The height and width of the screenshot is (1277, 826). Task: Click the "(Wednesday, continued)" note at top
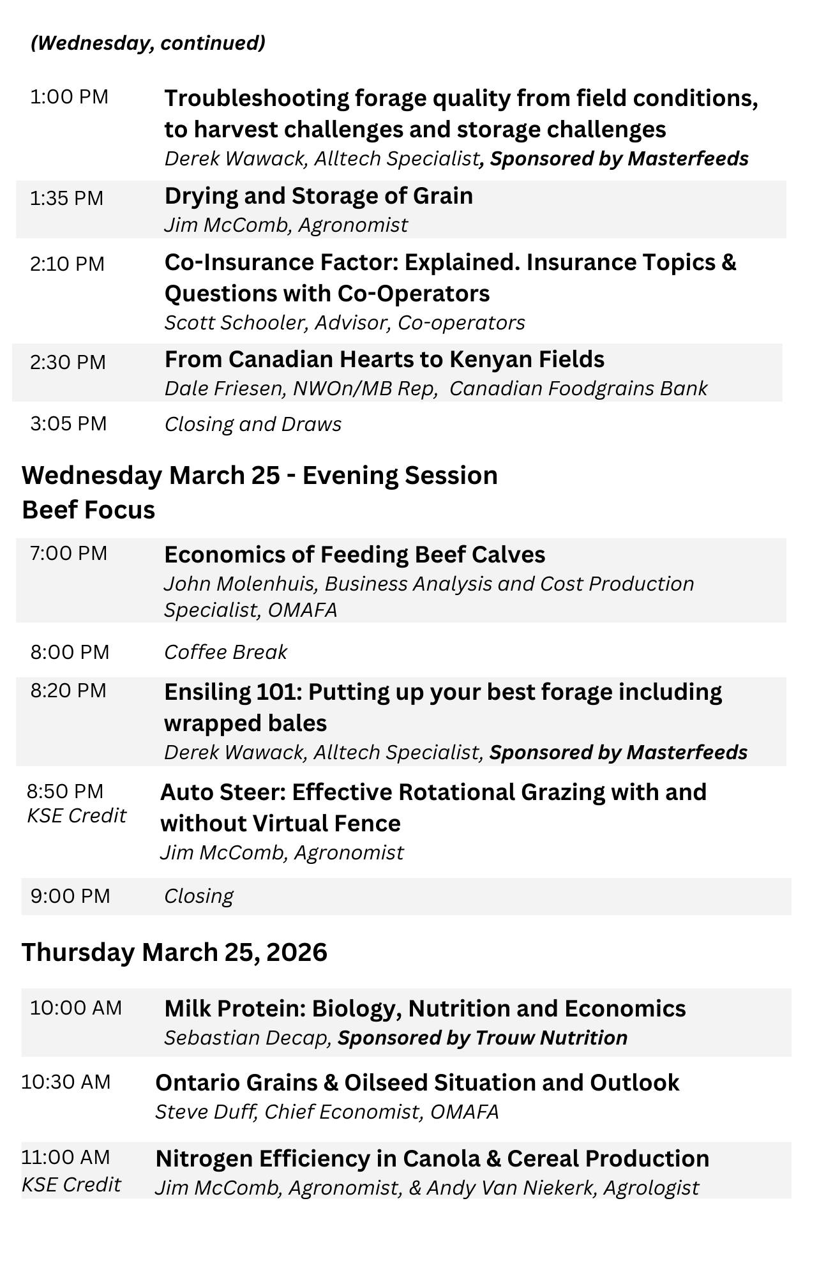147,43
